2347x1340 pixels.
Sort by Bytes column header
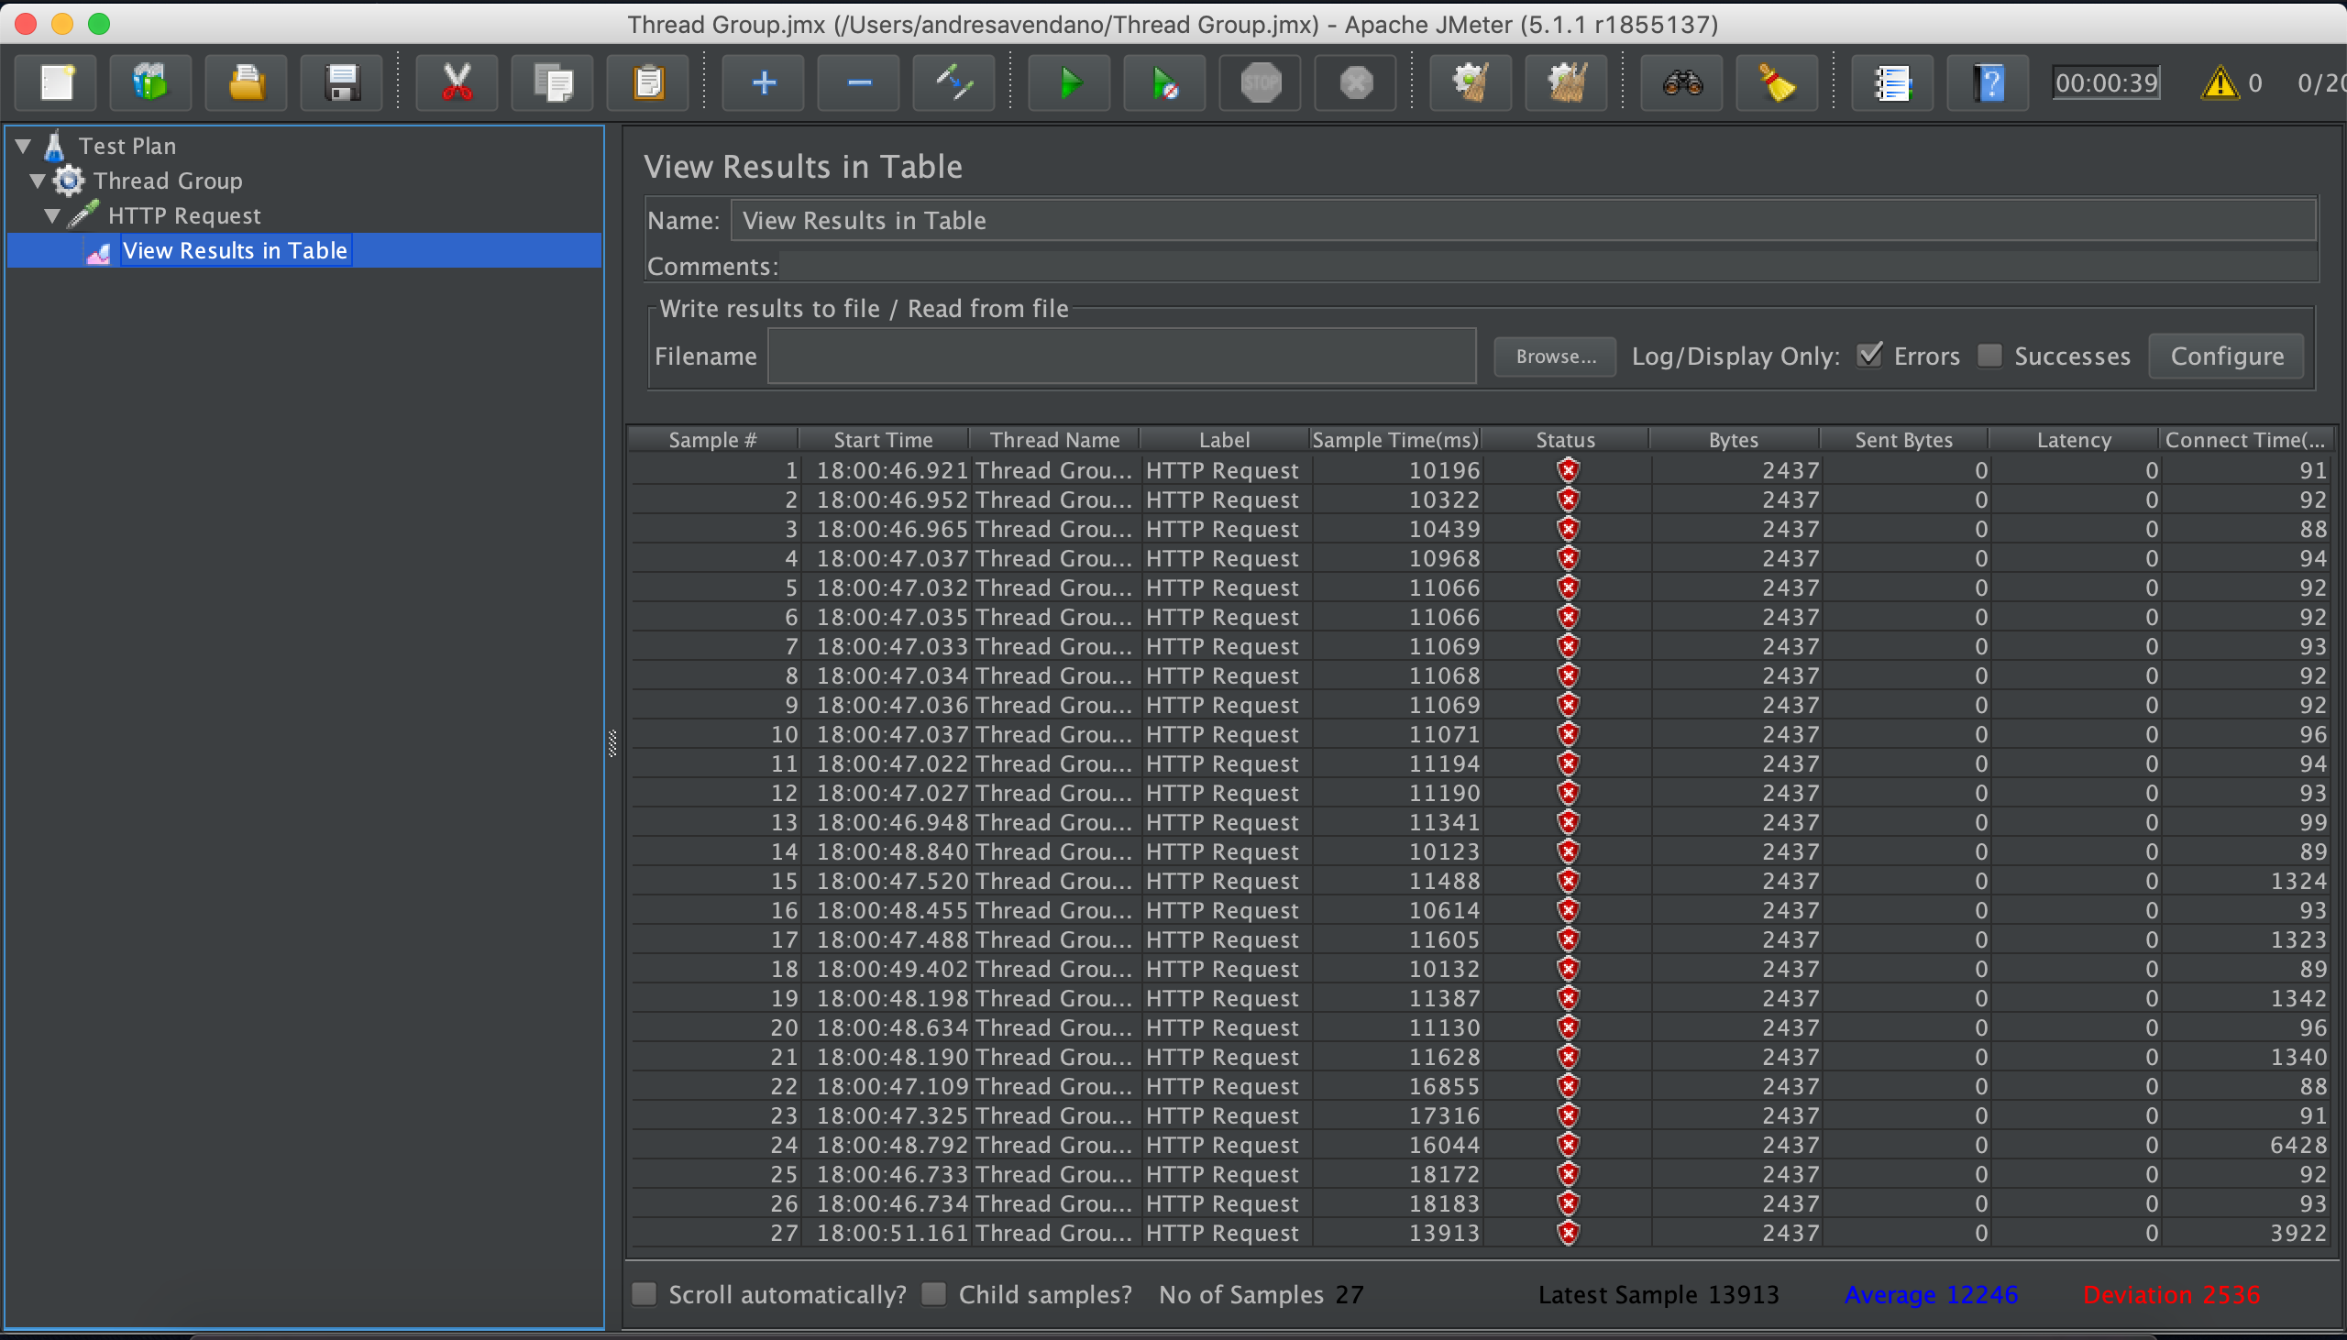1734,440
